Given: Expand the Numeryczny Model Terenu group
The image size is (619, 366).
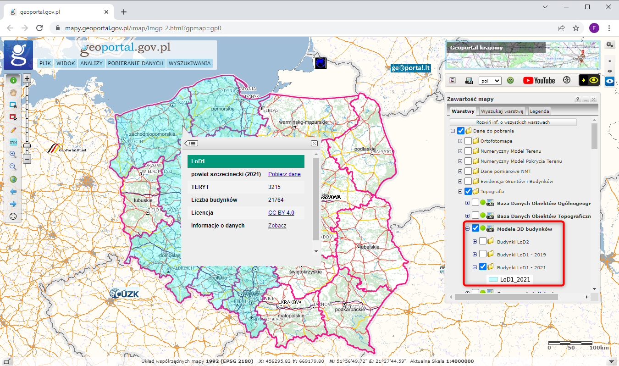Looking at the screenshot, I should point(460,151).
